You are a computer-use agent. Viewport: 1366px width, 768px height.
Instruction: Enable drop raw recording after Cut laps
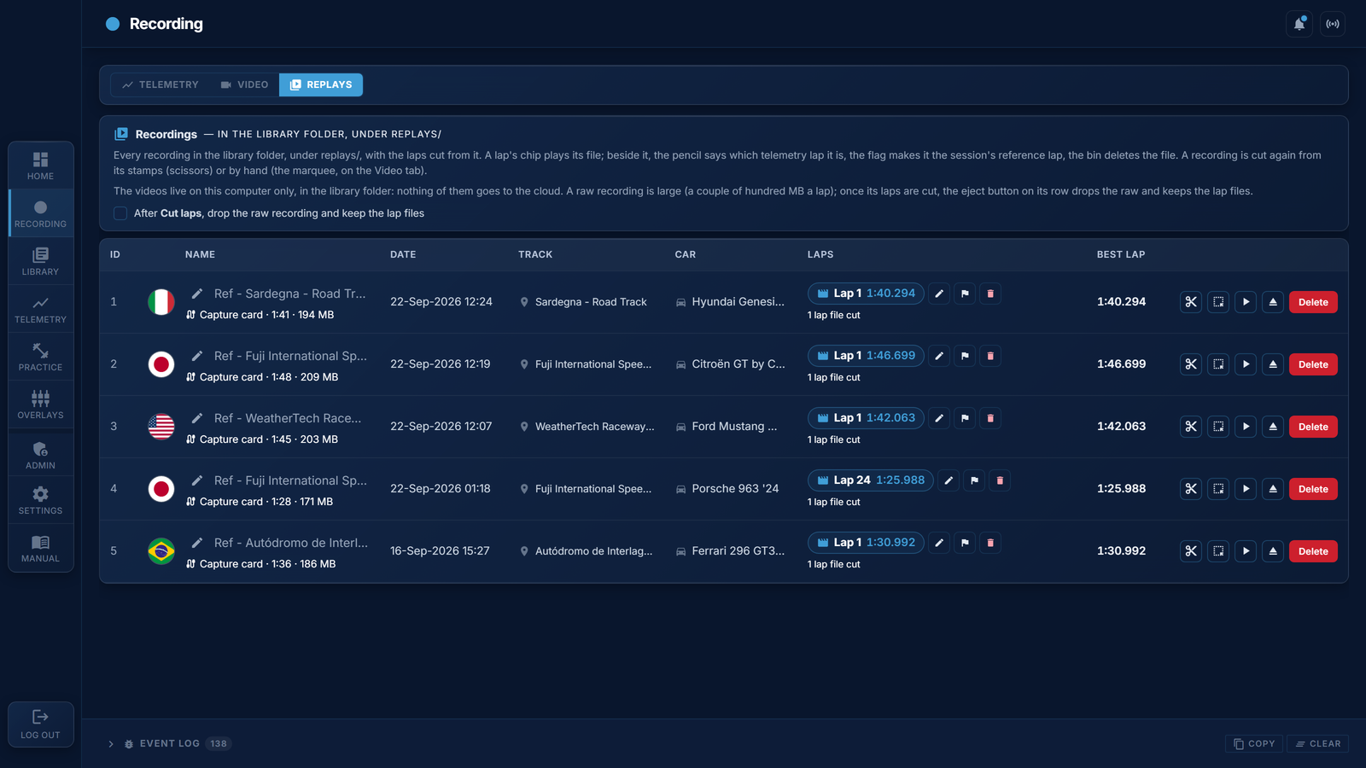(x=120, y=213)
